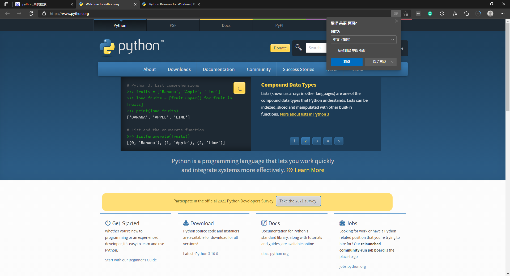Open the docs.python.org link

[x=275, y=254]
